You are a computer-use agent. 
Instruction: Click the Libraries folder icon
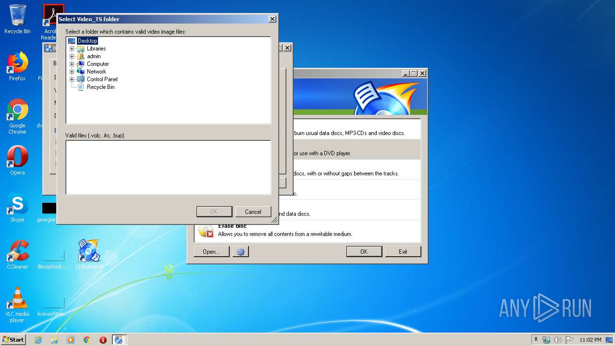coord(81,49)
